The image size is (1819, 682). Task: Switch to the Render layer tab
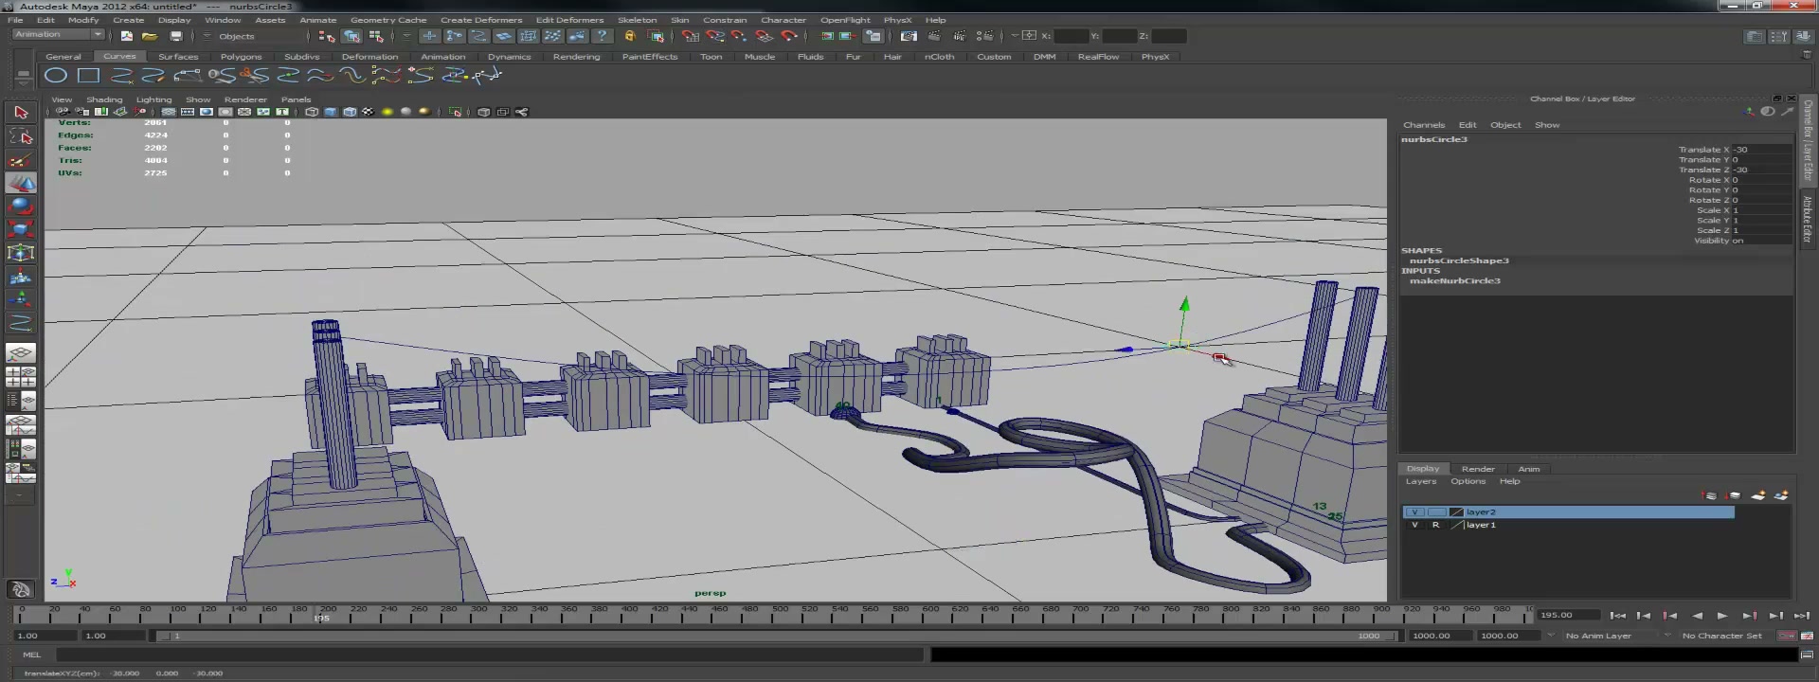1478,469
